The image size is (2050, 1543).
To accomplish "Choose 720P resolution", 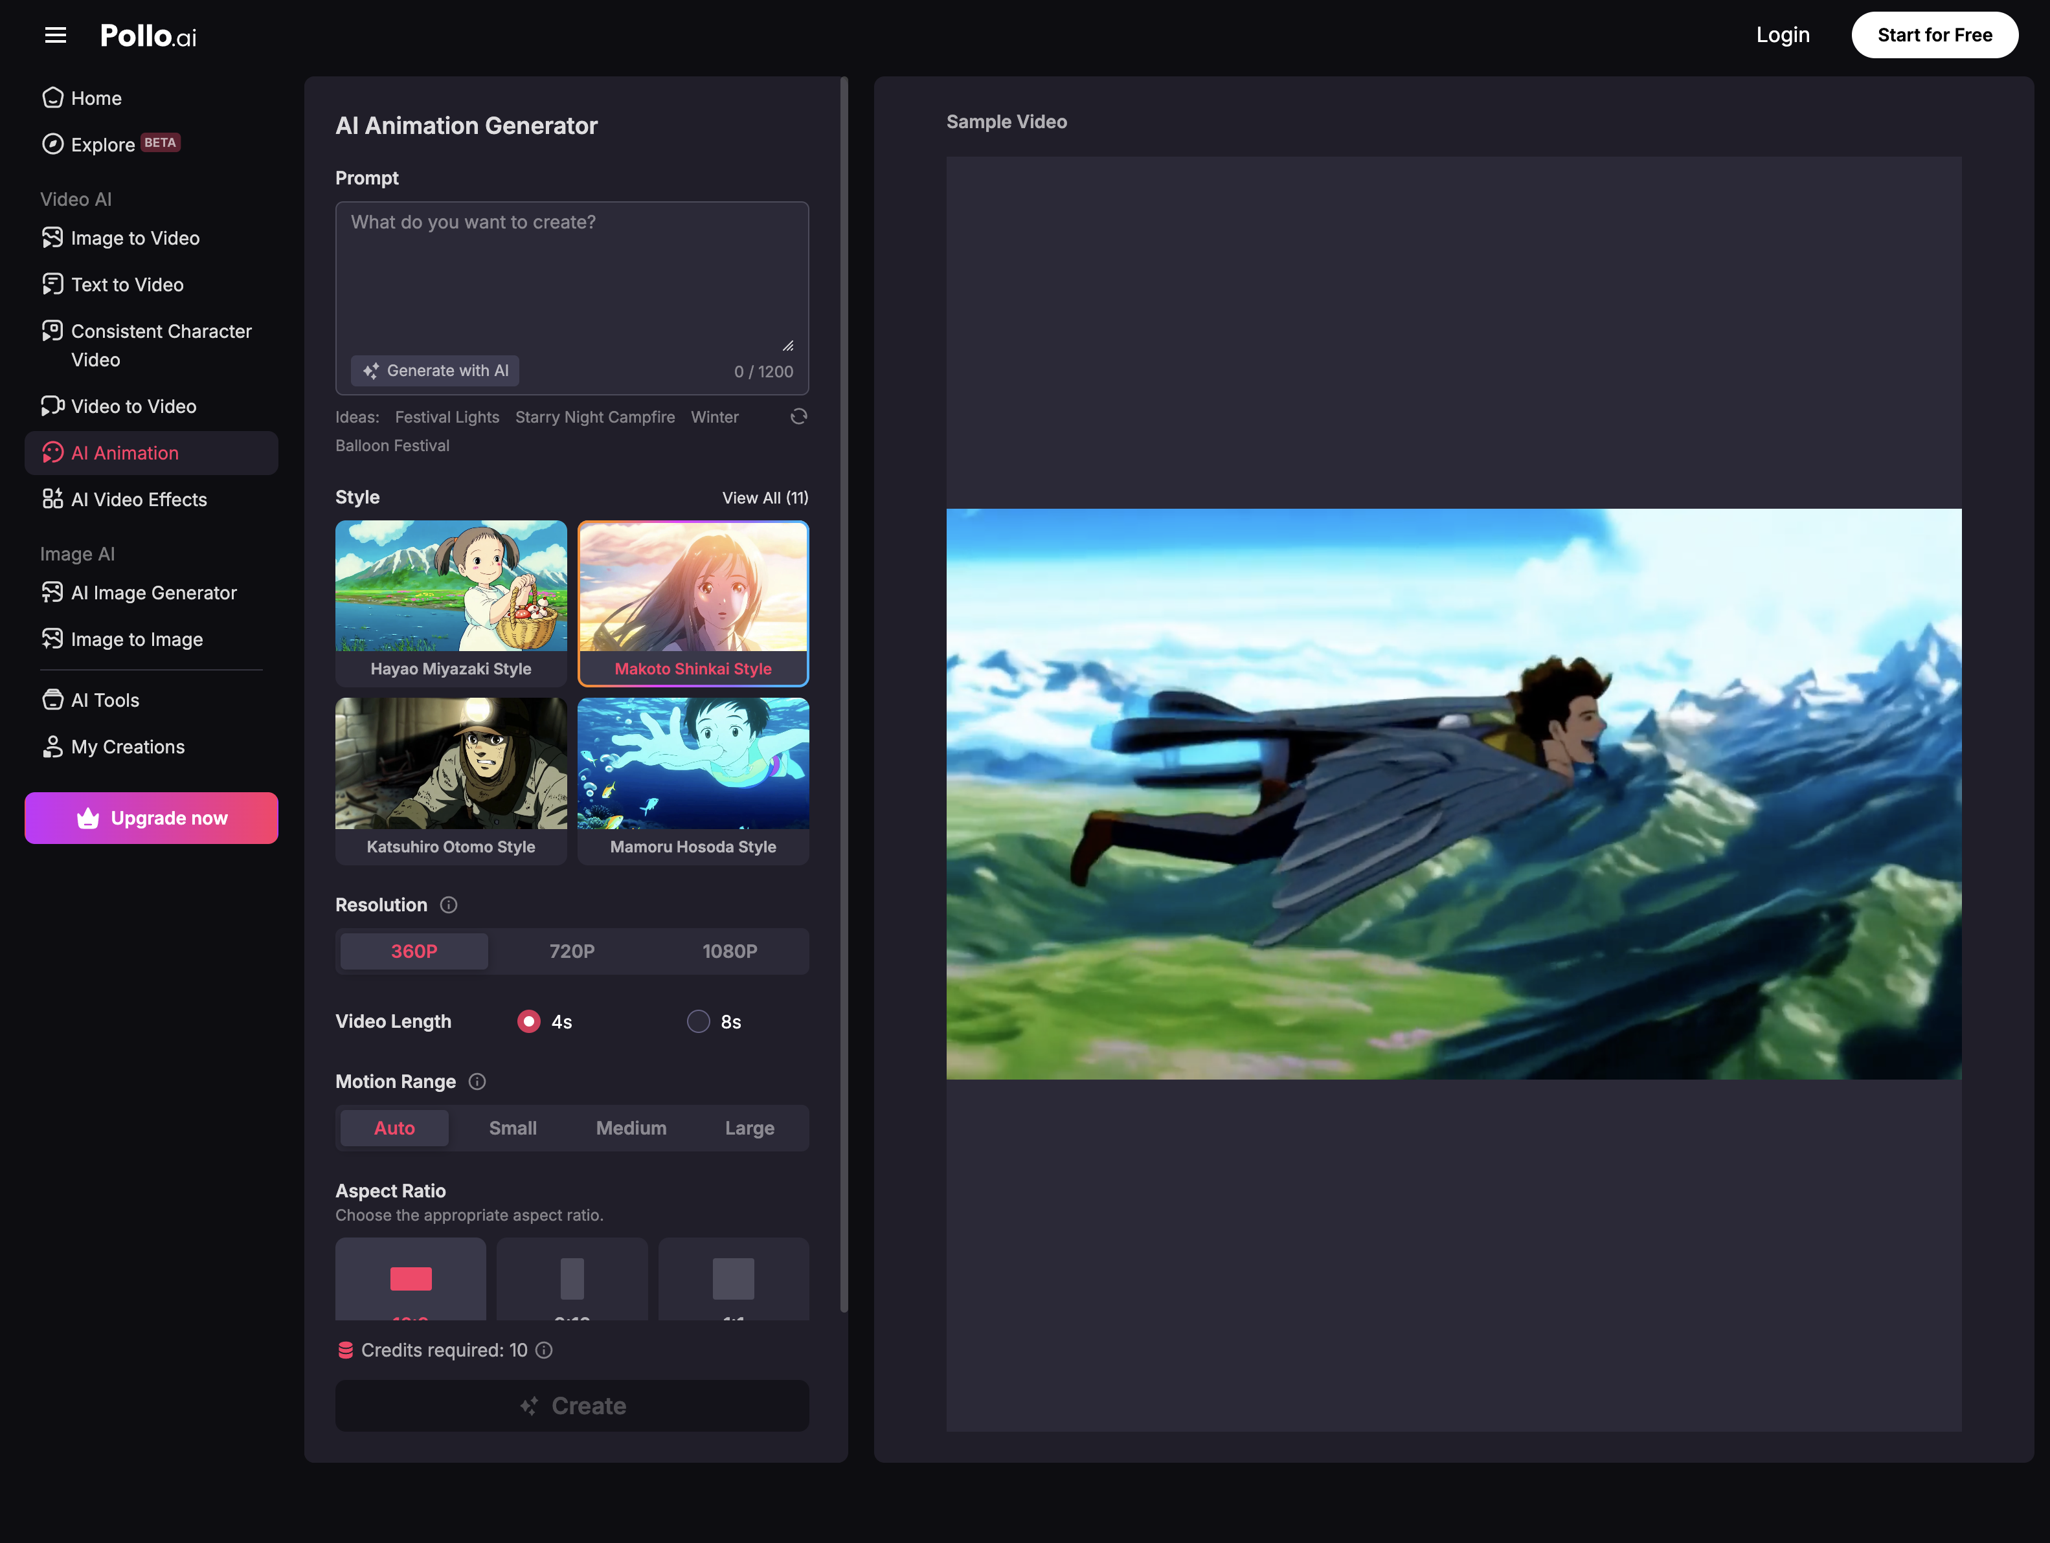I will (x=572, y=951).
